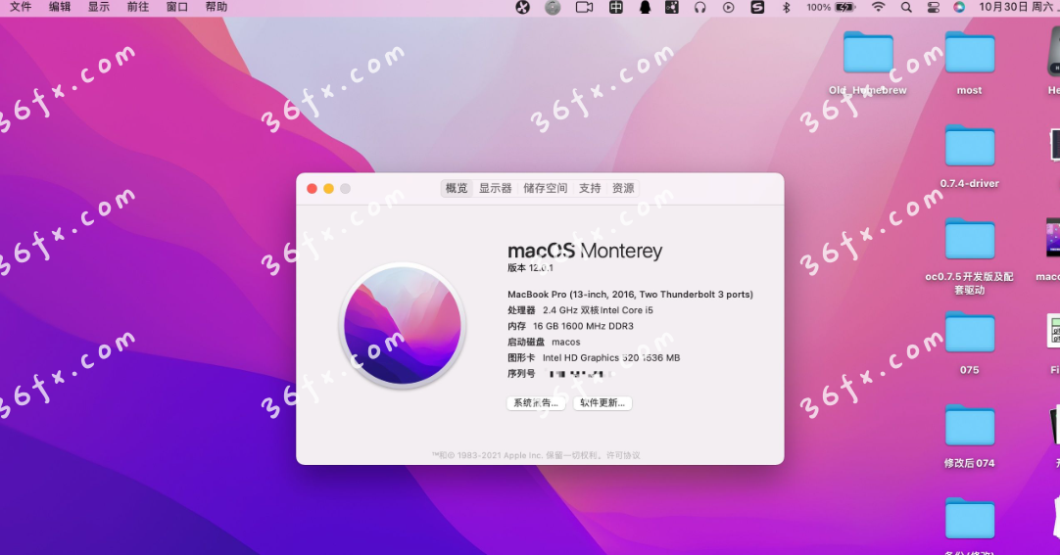
Task: Click the headphones menu bar icon
Action: [699, 8]
